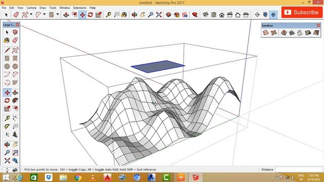This screenshot has height=182, width=324.
Task: Click Make Component in Large Tool Set
Action: (x=15, y=32)
